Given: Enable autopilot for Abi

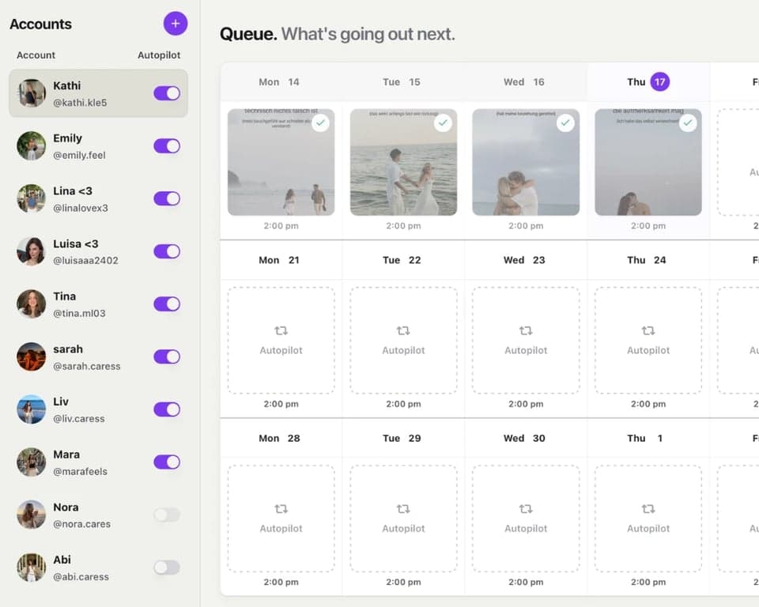Looking at the screenshot, I should [167, 567].
